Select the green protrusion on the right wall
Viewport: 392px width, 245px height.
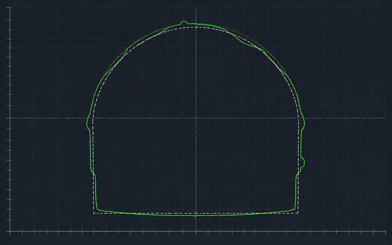coord(303,162)
